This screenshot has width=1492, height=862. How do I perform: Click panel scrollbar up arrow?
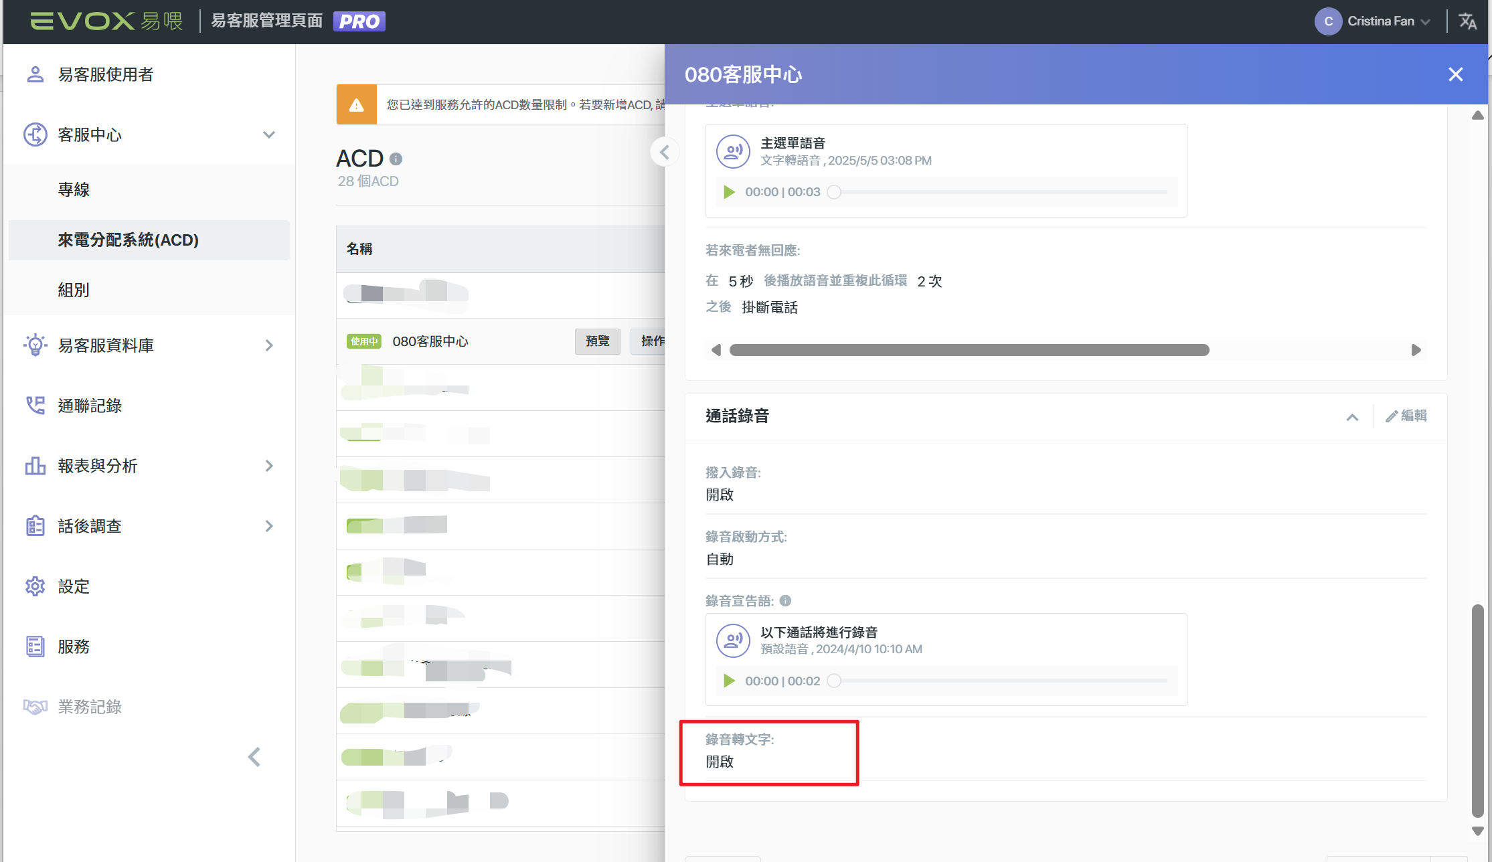(x=1478, y=116)
